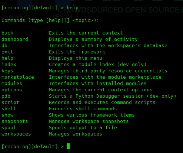The image size is (183, 153).
Task: Click the 'pdb' command entry
Action: coord(6,96)
